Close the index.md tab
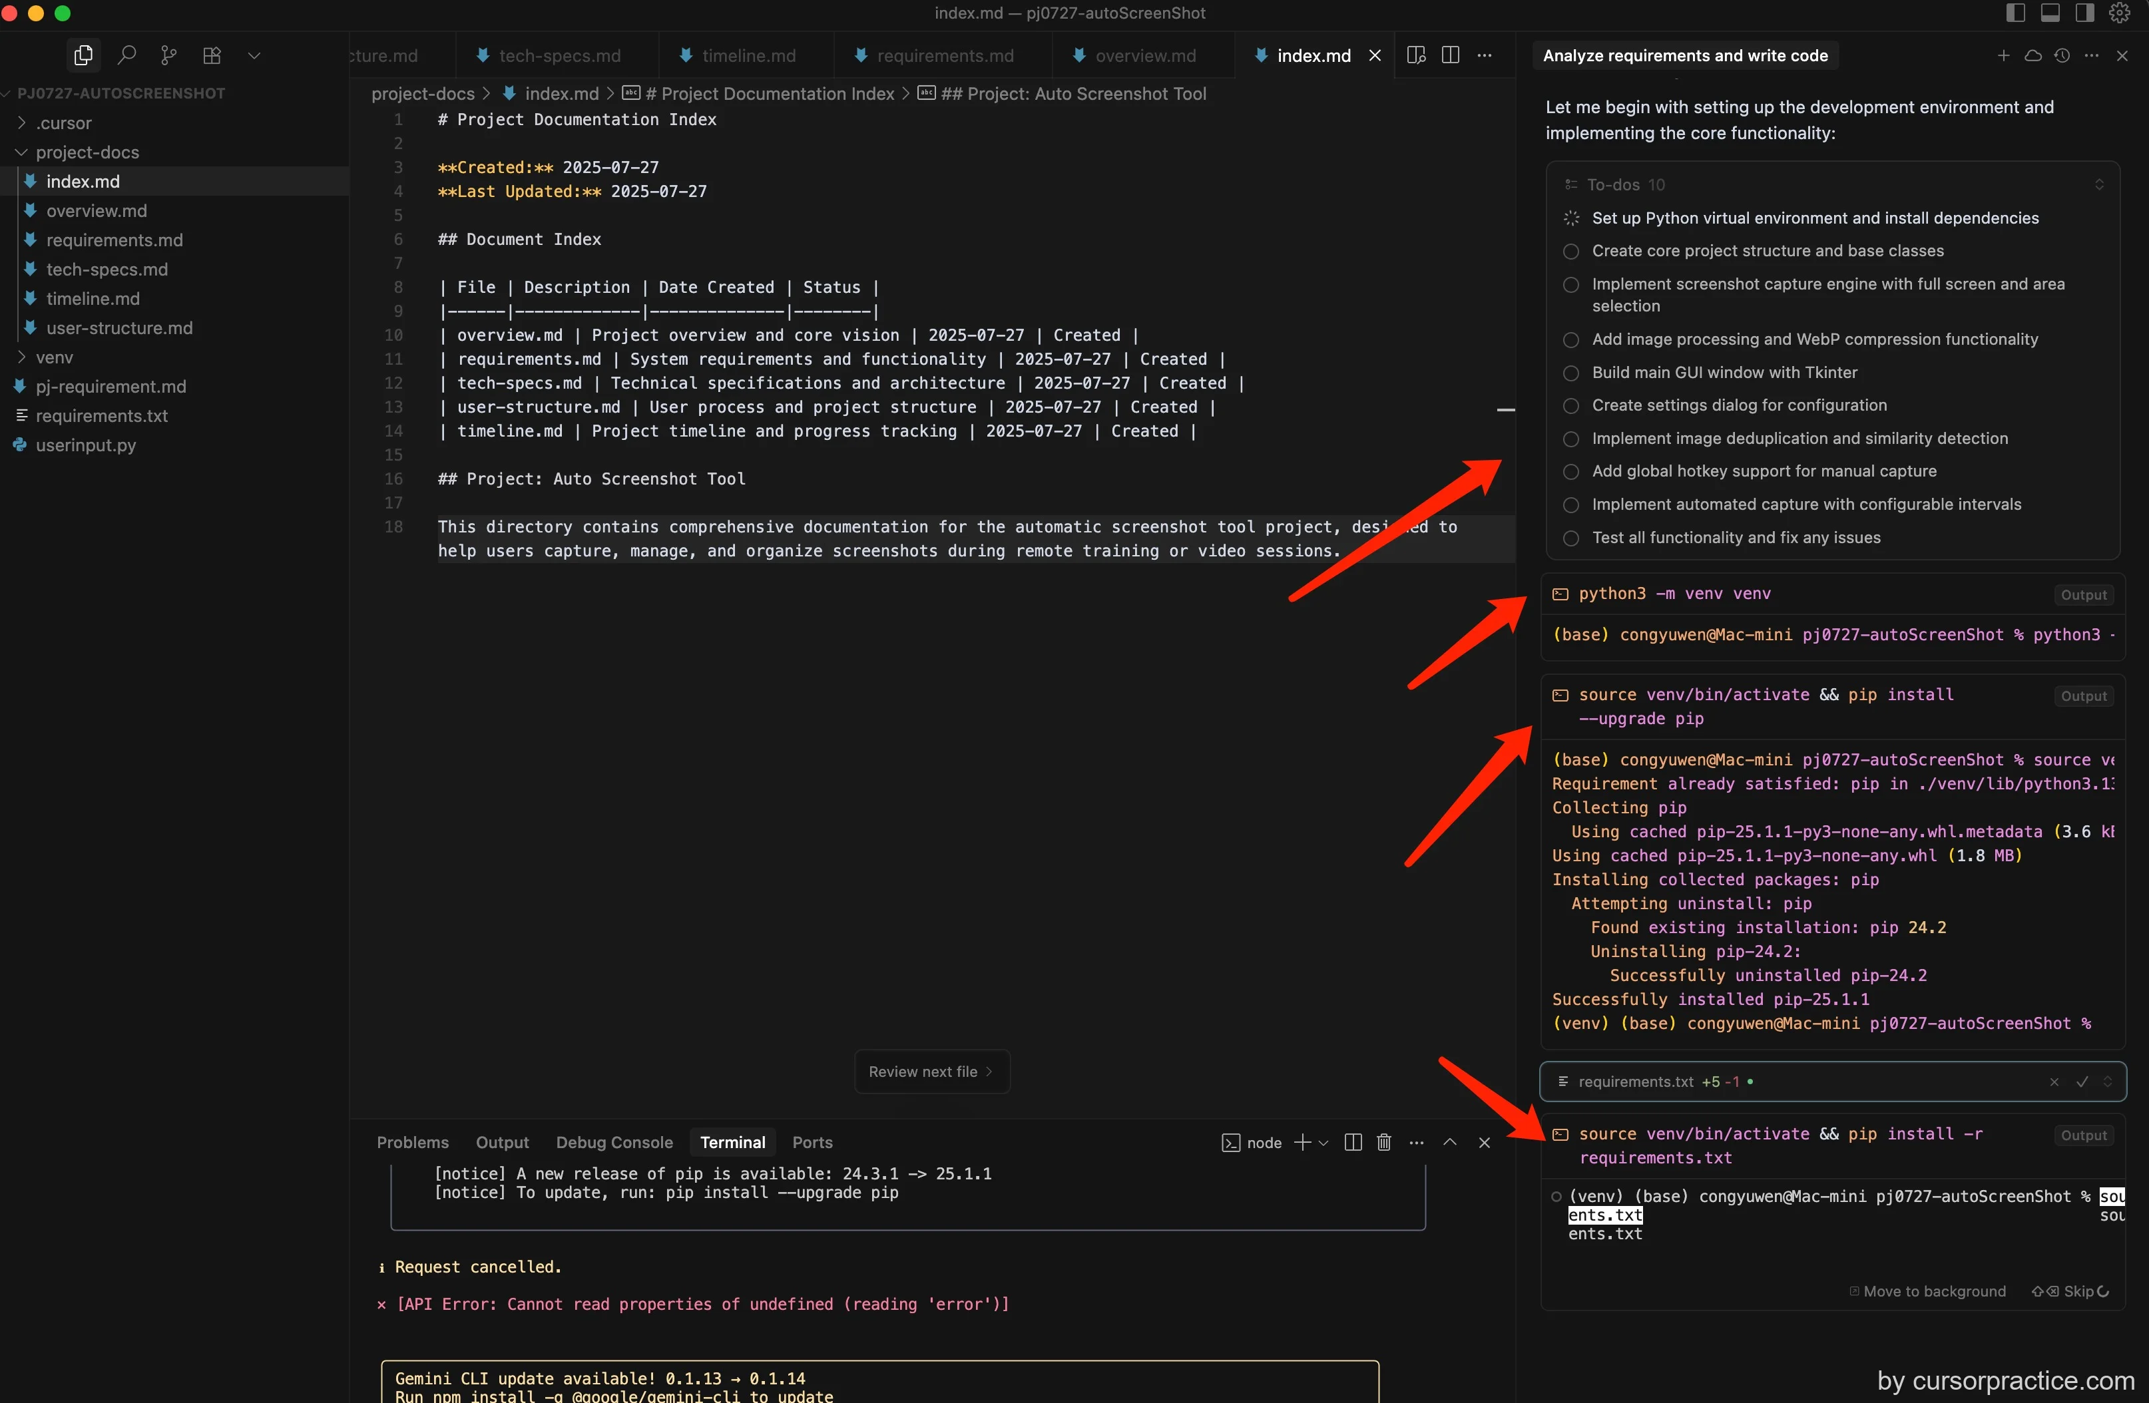Image resolution: width=2149 pixels, height=1403 pixels. pos(1374,55)
